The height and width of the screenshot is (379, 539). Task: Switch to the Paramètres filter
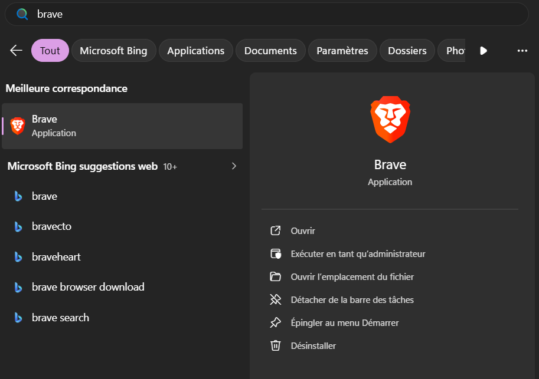point(342,51)
